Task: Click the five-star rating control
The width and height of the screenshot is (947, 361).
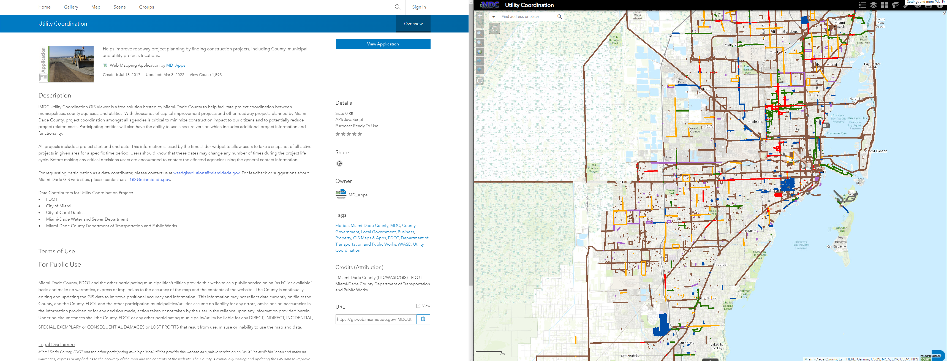Action: pyautogui.click(x=349, y=134)
